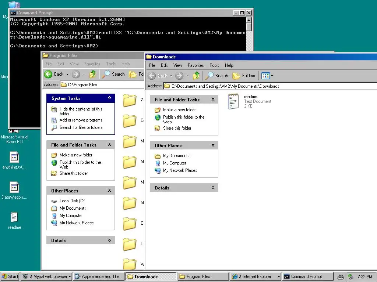Select Microsoft Visual Basic 6.0 desktop icon
377x282 pixels.
pyautogui.click(x=14, y=137)
